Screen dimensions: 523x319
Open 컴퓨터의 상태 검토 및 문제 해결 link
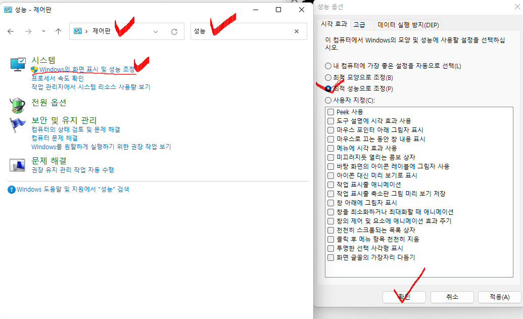coord(76,129)
